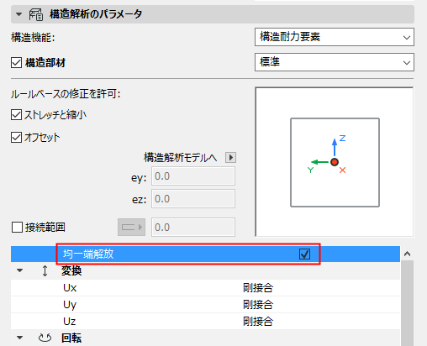The image size is (427, 346).
Task: Click the Uz 剛接合 value
Action: click(258, 322)
